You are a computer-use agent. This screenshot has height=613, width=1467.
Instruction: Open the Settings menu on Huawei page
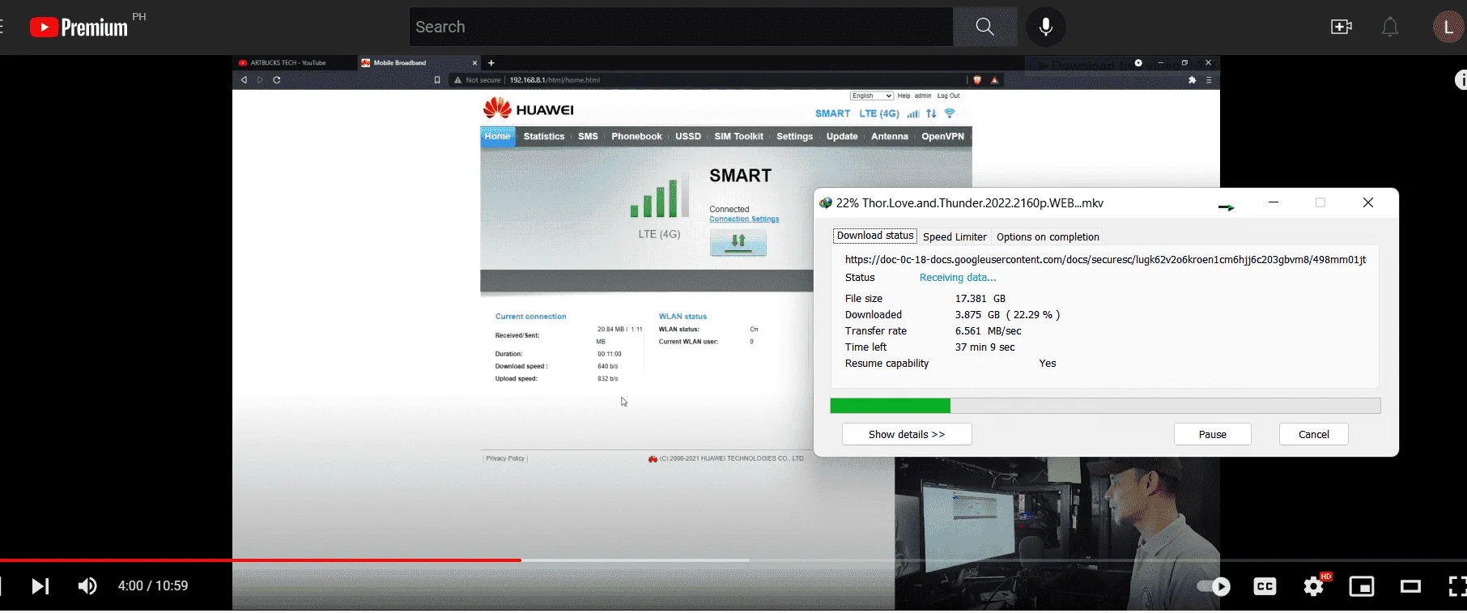point(794,136)
